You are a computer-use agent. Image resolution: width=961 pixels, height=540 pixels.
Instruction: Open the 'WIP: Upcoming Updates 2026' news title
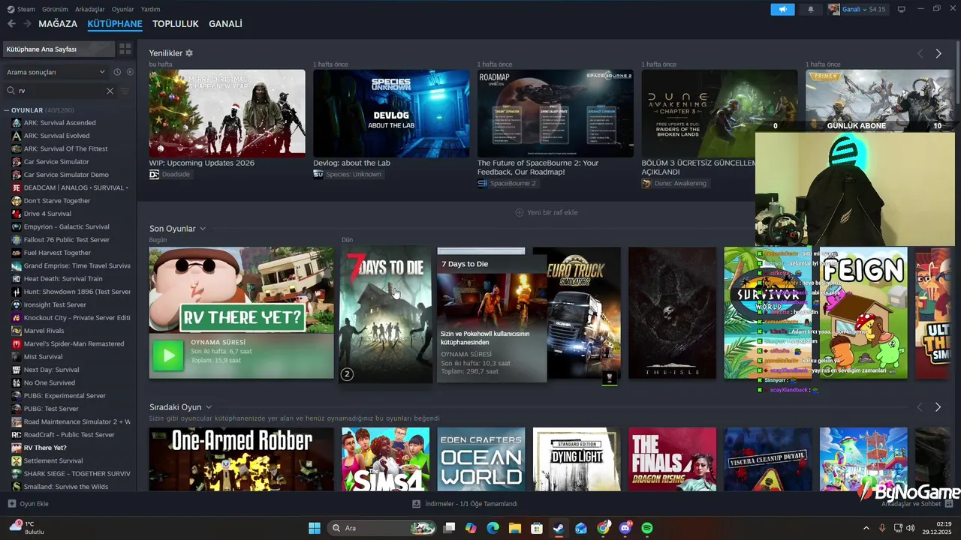click(202, 163)
